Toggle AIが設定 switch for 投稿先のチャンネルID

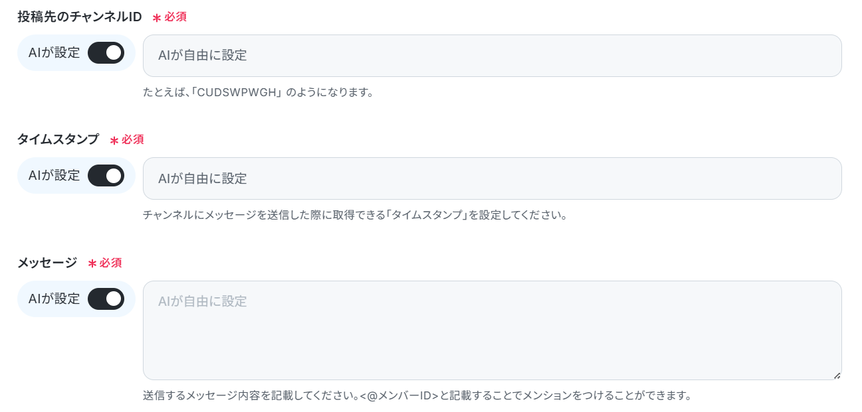(x=106, y=52)
